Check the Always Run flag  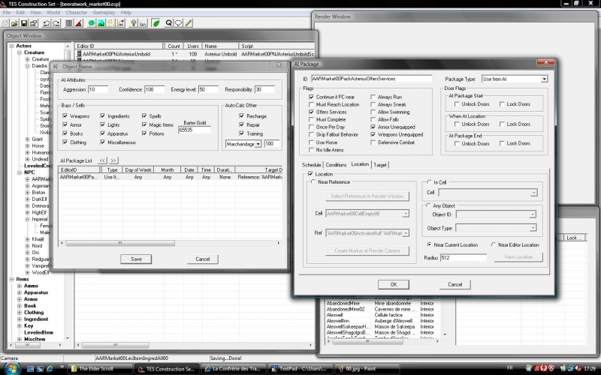click(373, 97)
